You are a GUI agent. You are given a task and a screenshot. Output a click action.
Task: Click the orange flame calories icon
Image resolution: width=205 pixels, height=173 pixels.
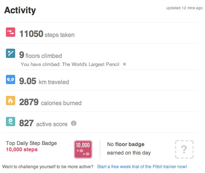pos(10,101)
